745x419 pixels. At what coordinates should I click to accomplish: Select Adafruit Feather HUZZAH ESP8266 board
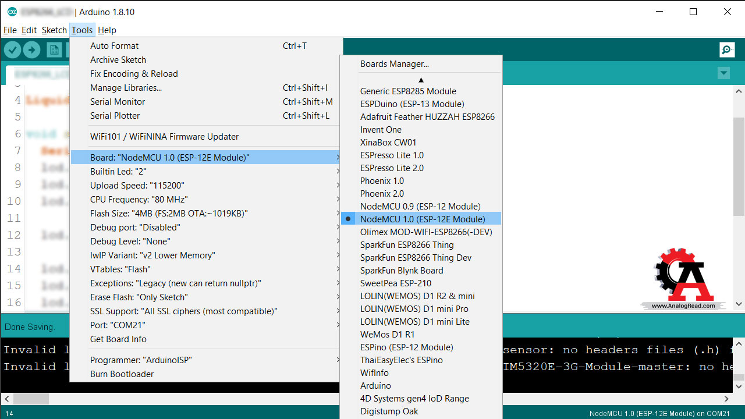[421, 116]
